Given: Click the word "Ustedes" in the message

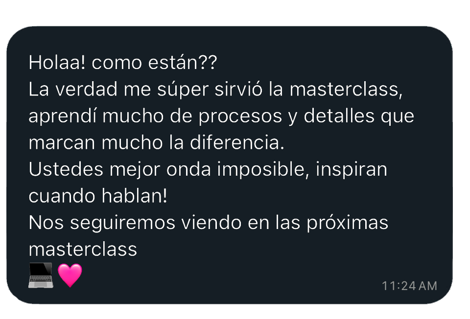Looking at the screenshot, I should pos(66,169).
